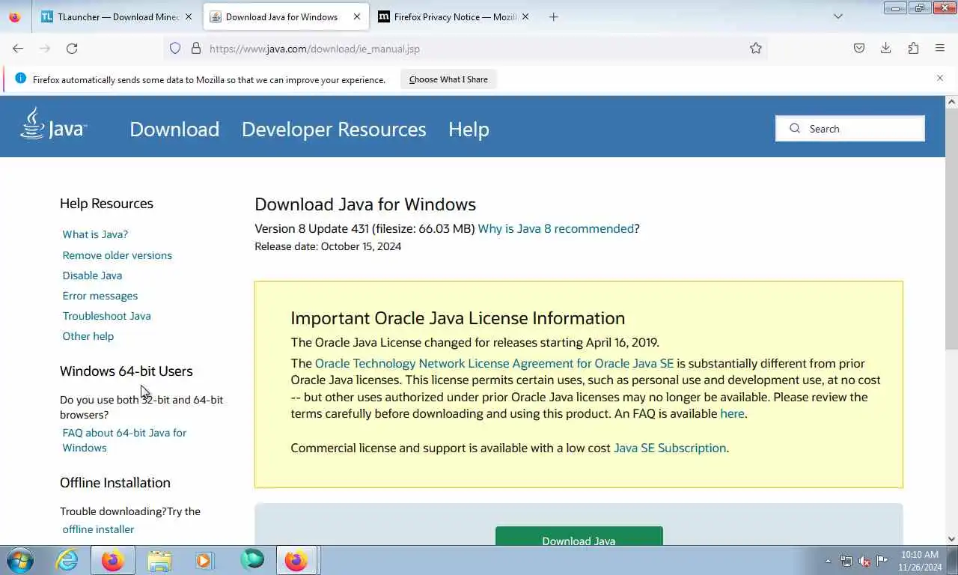Switch to the TLauncher tab

[117, 16]
